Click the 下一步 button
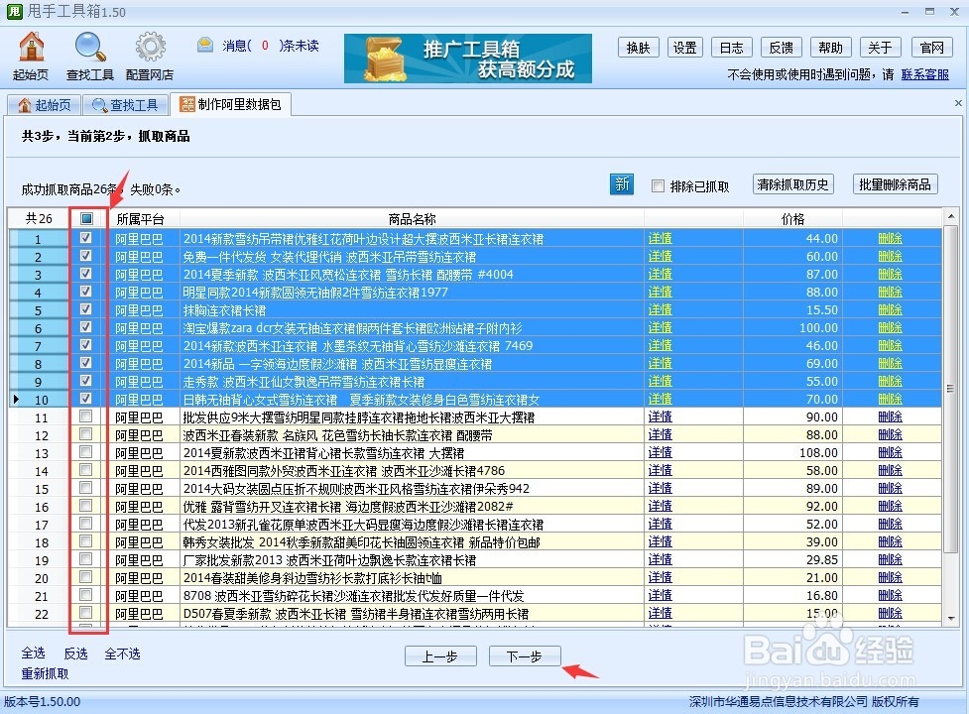The image size is (969, 714). (x=525, y=655)
